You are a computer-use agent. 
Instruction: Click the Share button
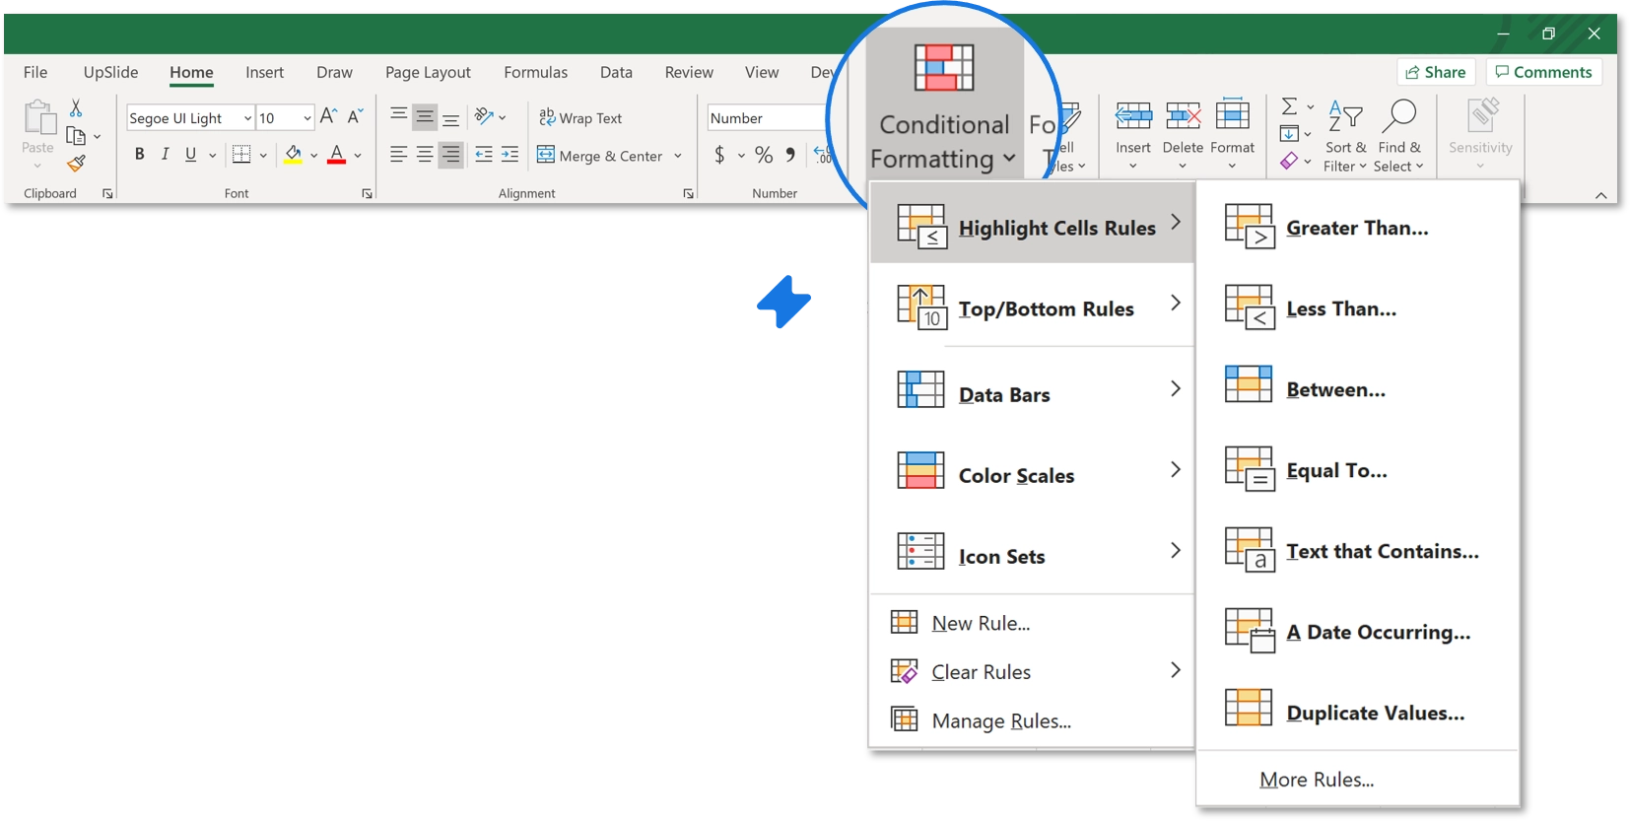1436,72
